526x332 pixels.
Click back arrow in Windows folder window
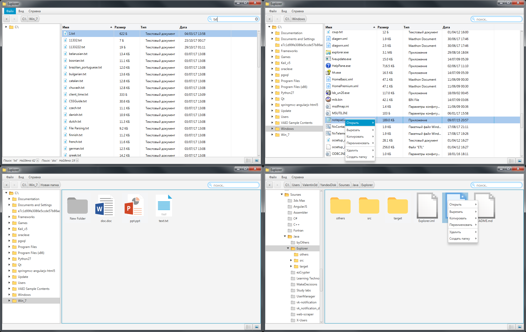[x=270, y=19]
